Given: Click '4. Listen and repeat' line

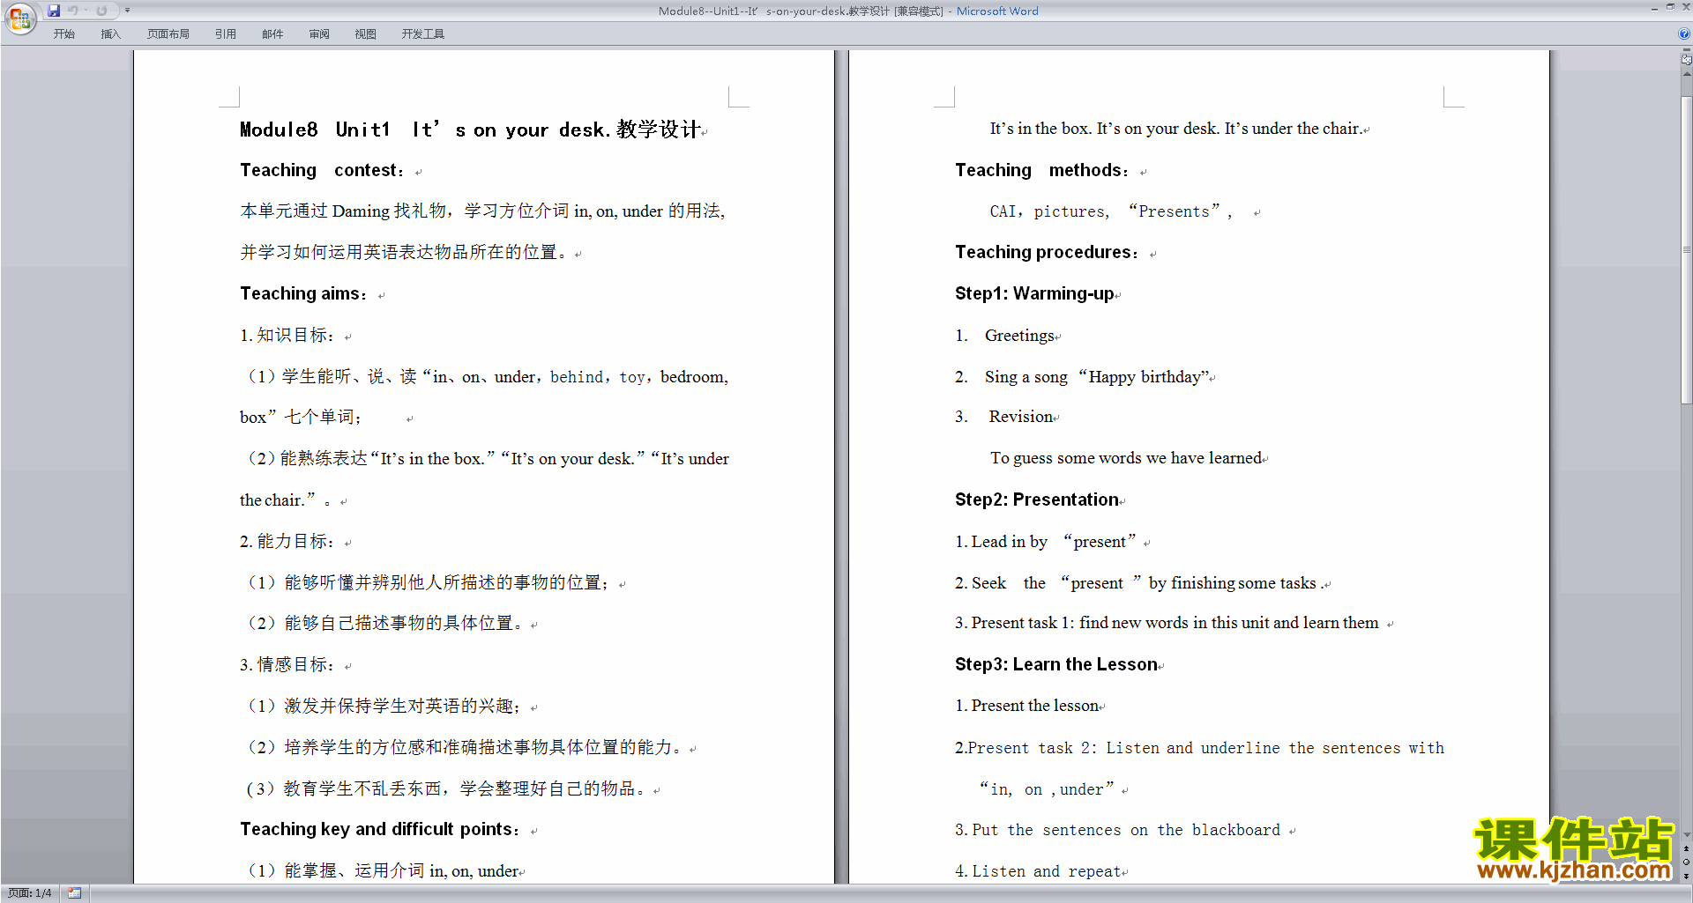Looking at the screenshot, I should click(1039, 871).
